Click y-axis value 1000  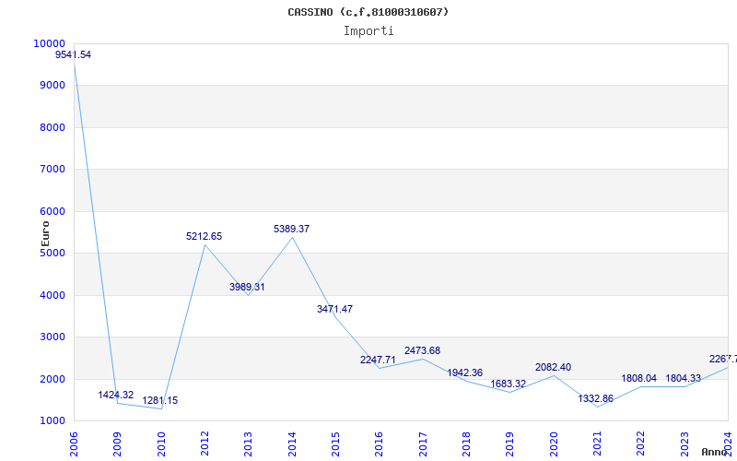click(x=53, y=421)
